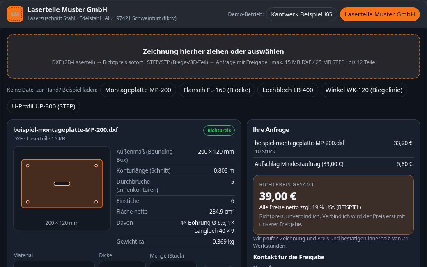Open the Dicke field
The height and width of the screenshot is (267, 427).
(122, 264)
